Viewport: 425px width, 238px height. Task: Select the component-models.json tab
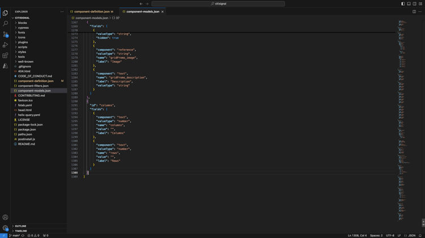point(143,12)
